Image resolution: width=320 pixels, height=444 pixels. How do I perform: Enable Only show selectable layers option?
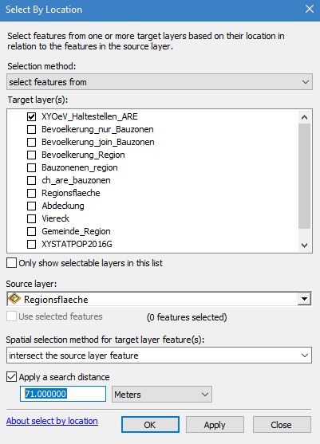(11, 263)
